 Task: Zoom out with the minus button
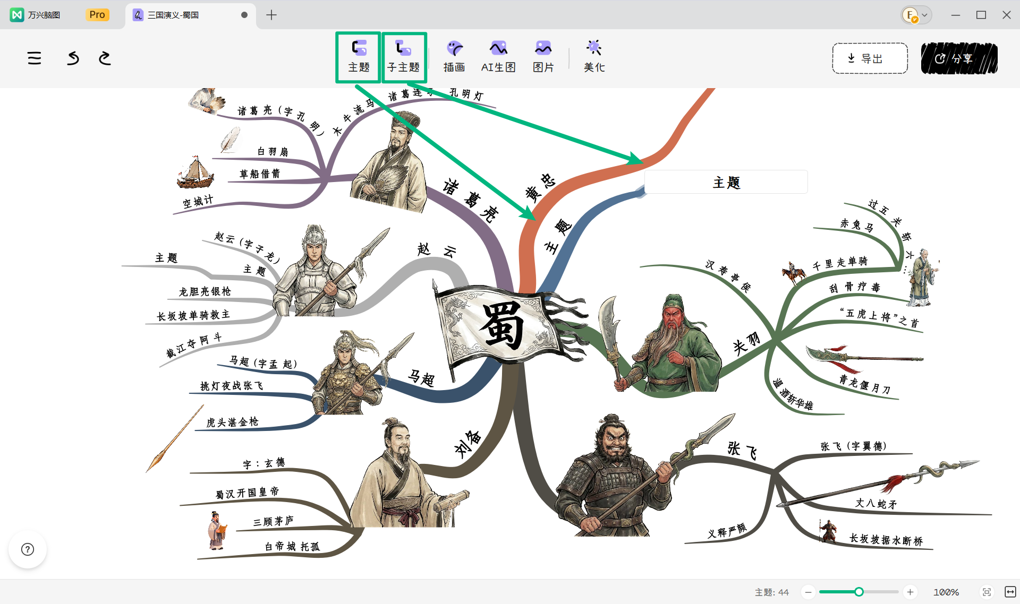(x=808, y=592)
